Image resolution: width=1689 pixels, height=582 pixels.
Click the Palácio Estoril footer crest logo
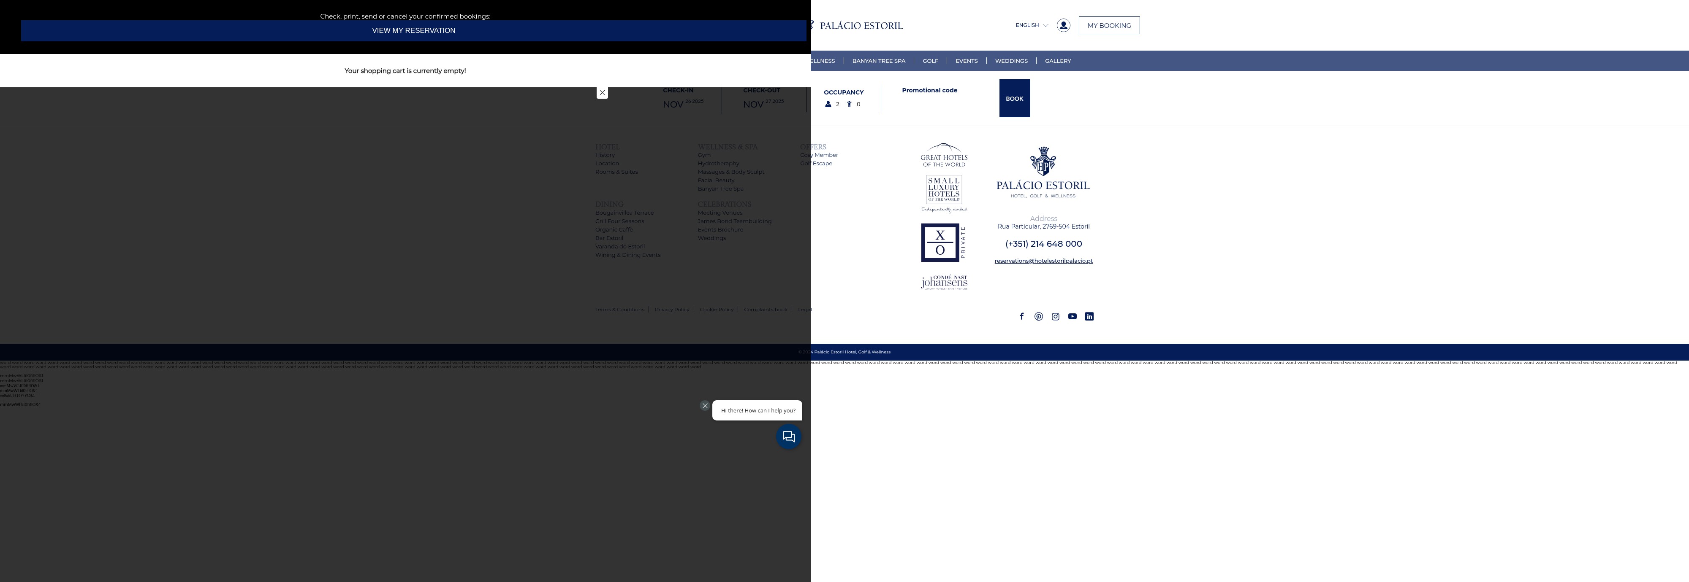pos(1043,172)
